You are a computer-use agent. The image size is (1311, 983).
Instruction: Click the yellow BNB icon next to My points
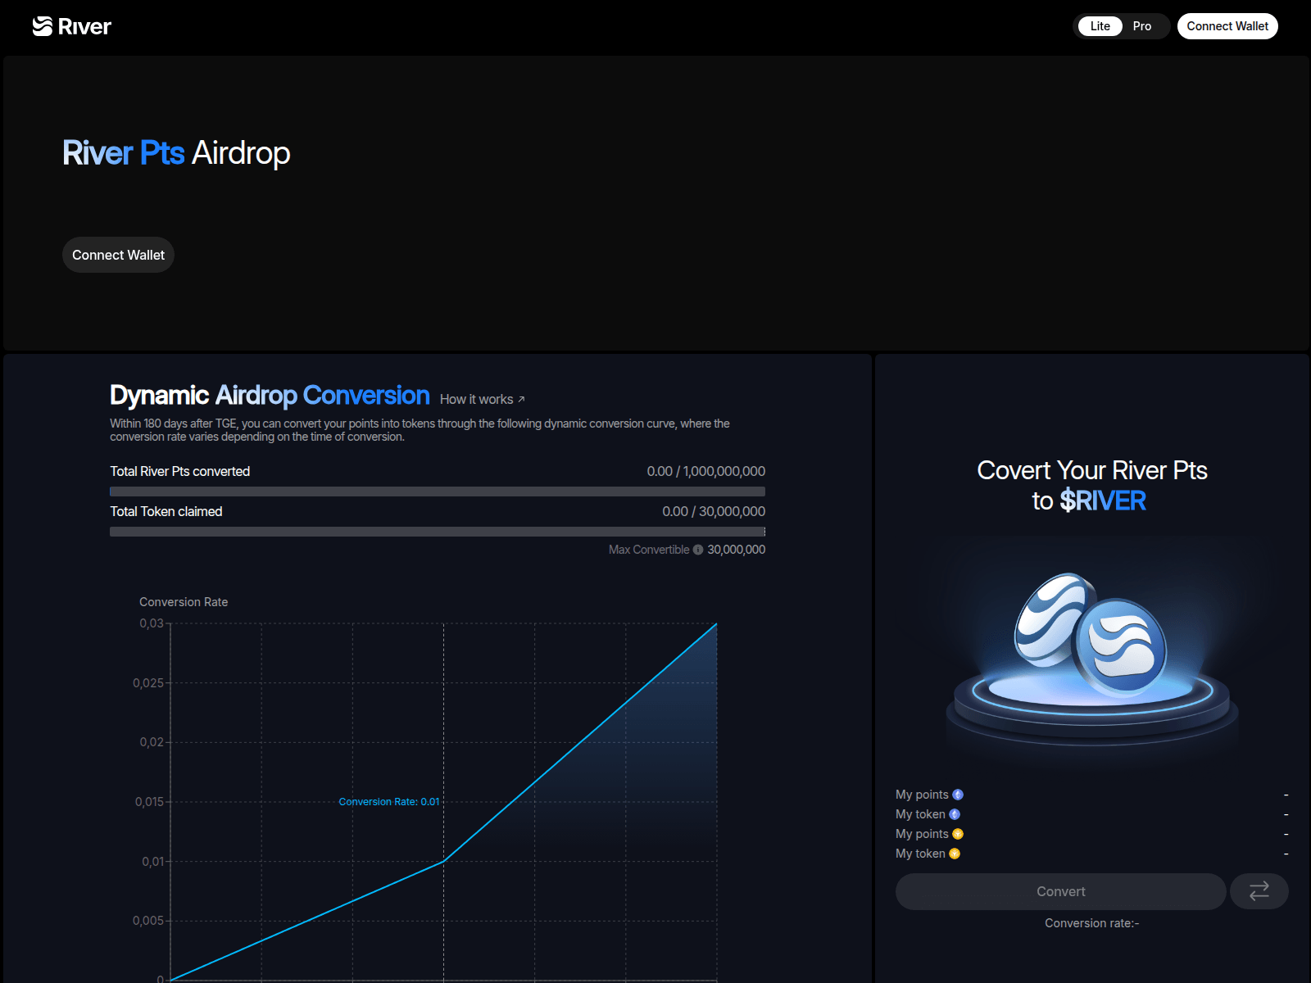coord(958,834)
